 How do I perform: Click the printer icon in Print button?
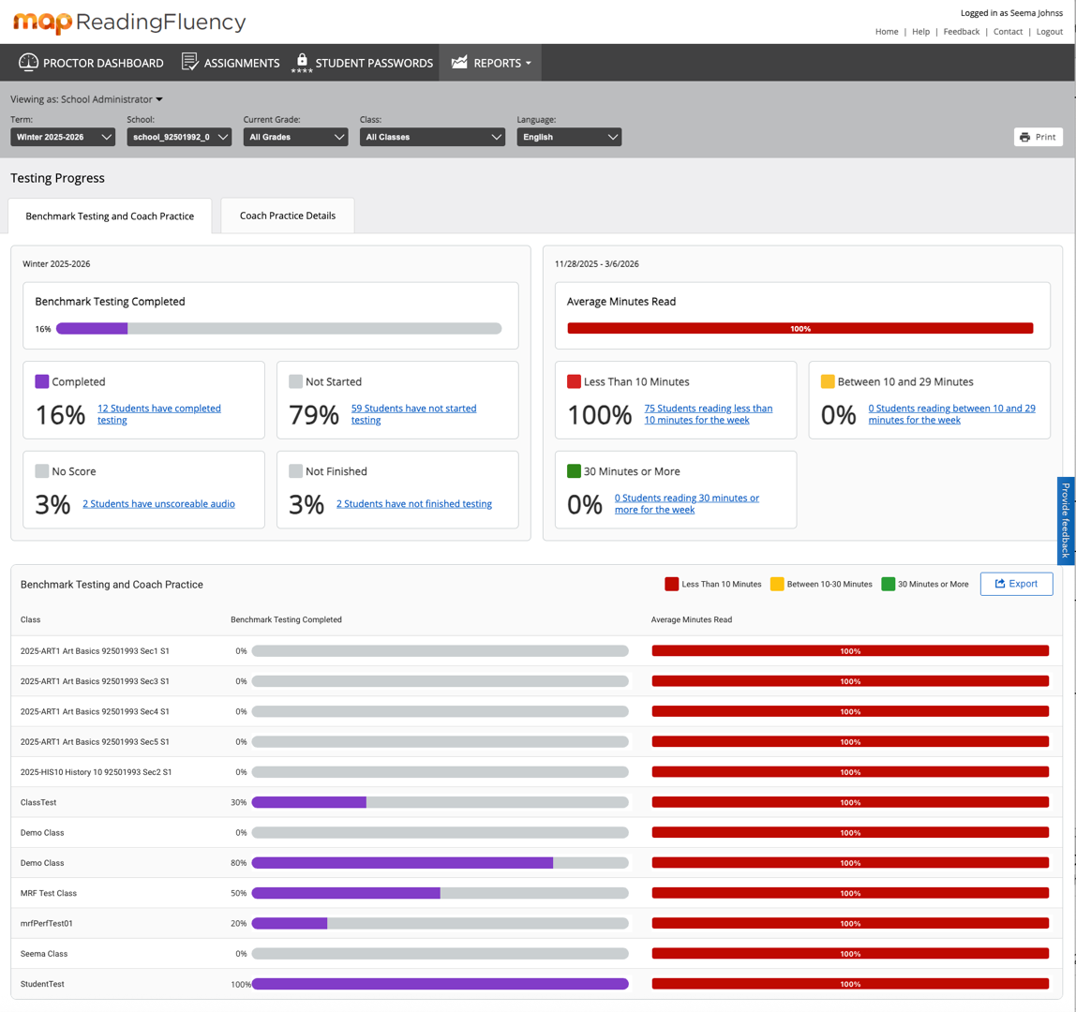click(x=1025, y=137)
